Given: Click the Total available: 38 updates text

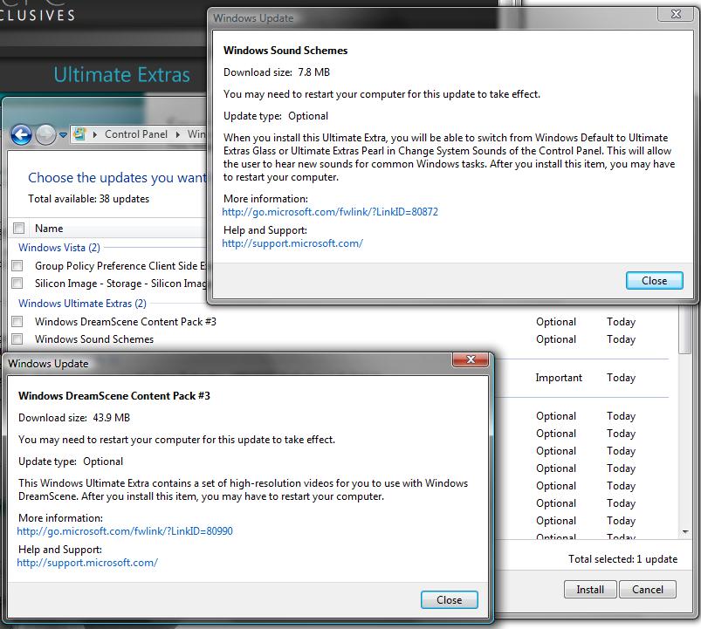Looking at the screenshot, I should pyautogui.click(x=88, y=199).
